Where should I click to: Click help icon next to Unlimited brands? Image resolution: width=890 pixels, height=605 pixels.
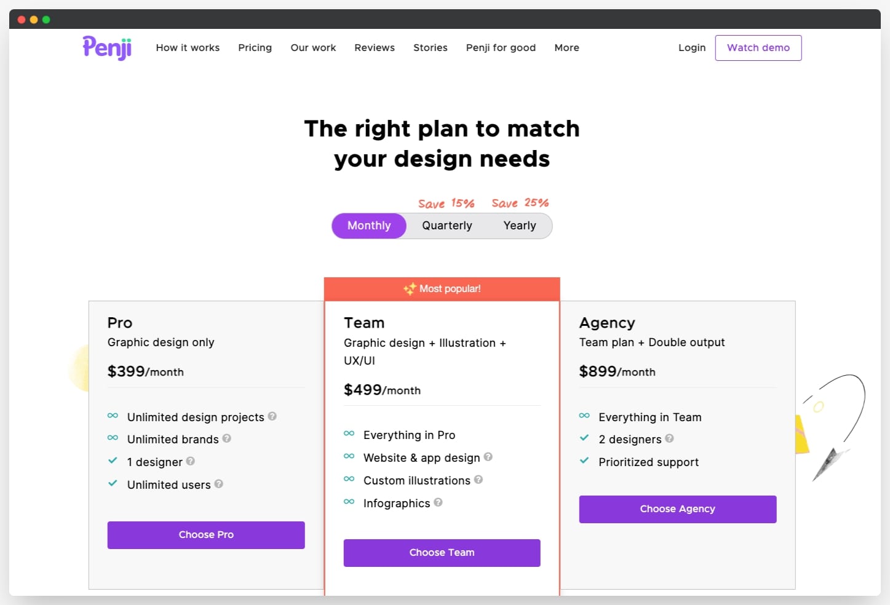226,438
